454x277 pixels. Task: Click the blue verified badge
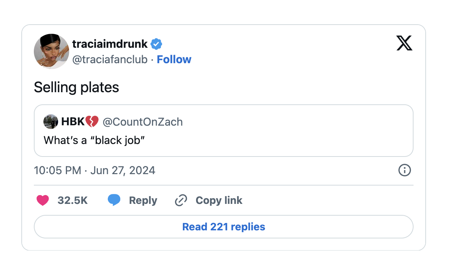[157, 44]
